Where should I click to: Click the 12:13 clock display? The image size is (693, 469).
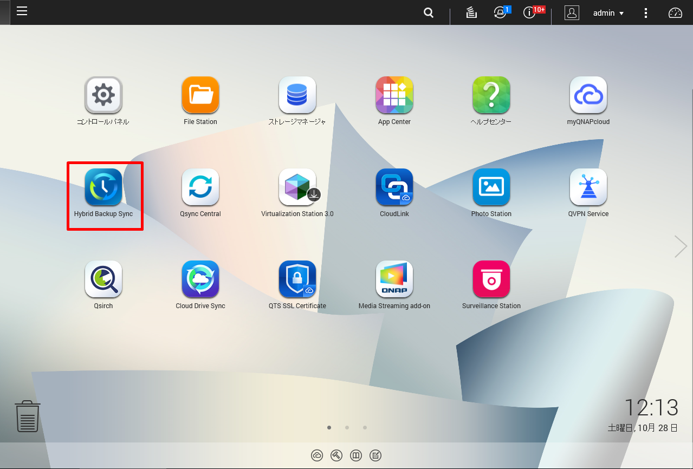click(651, 407)
